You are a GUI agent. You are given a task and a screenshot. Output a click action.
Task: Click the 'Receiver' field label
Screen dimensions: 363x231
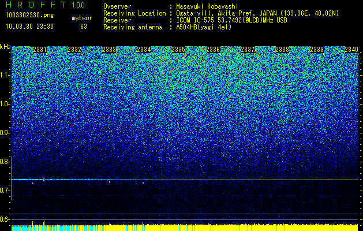coord(117,20)
